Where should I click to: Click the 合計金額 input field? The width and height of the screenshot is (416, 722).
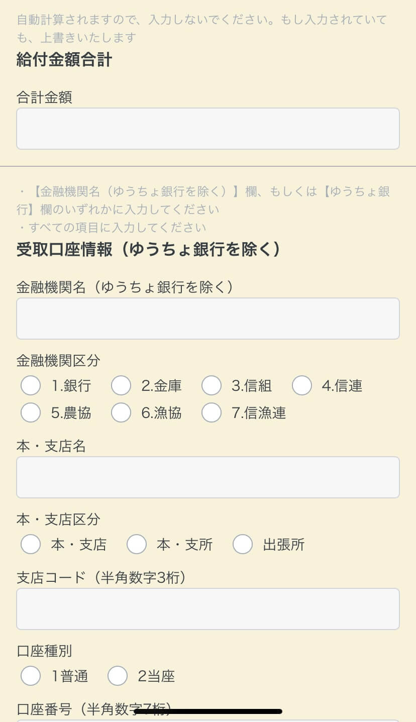[x=208, y=129]
